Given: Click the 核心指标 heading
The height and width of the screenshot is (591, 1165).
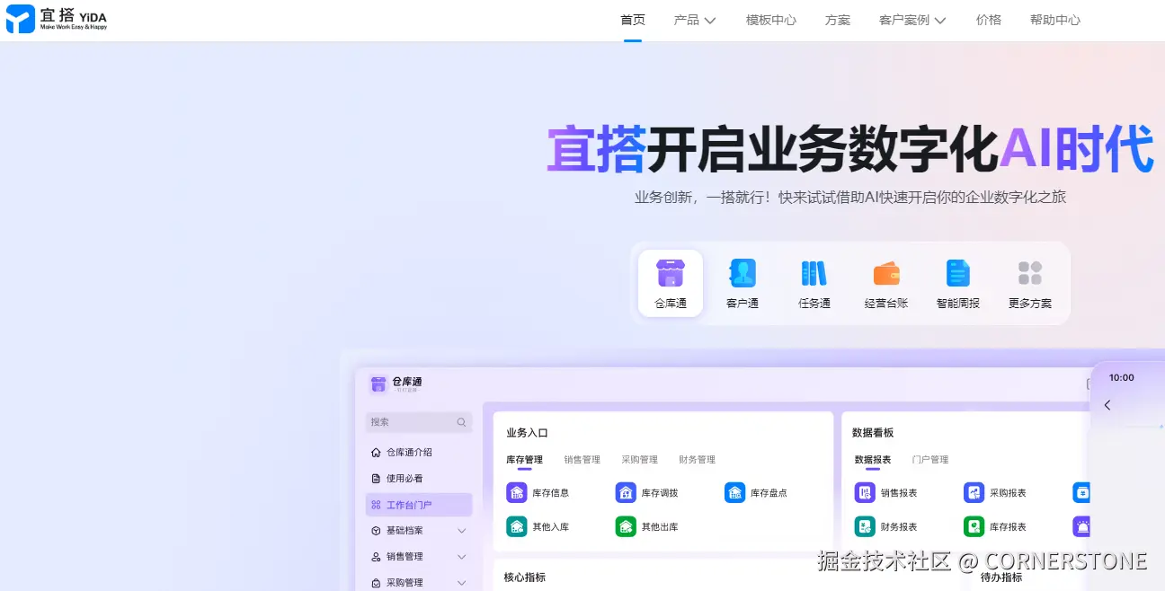Looking at the screenshot, I should tap(525, 578).
